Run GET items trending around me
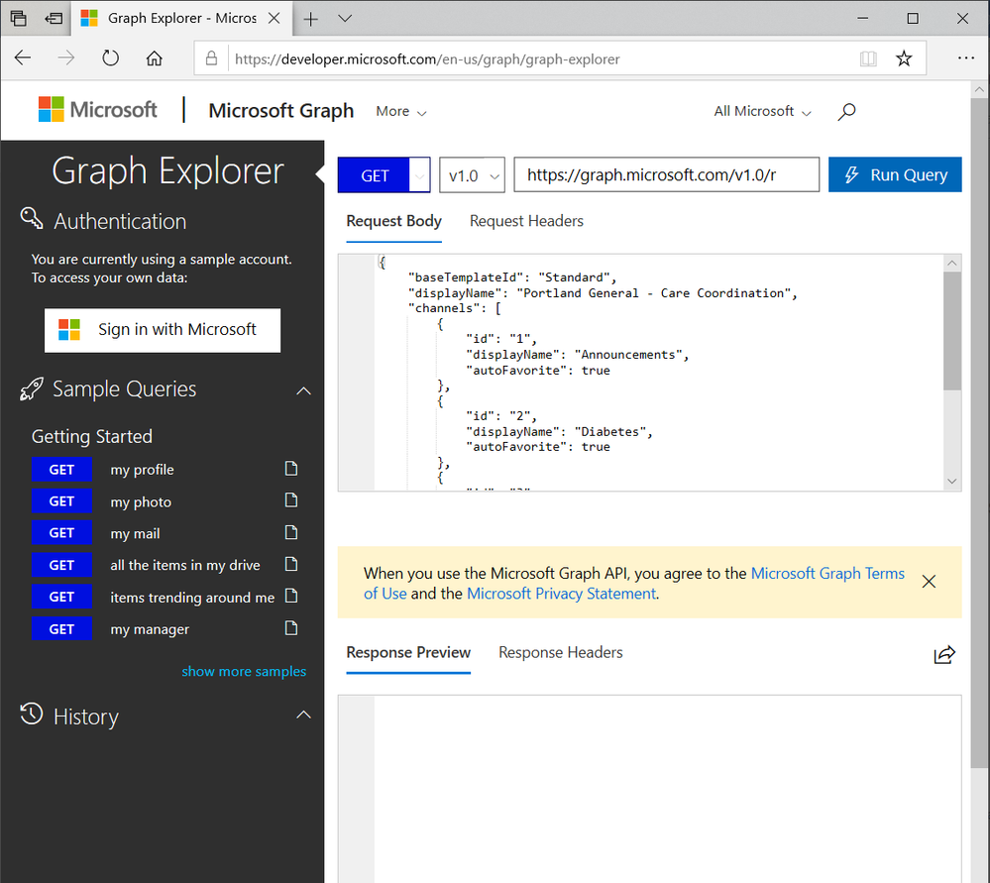This screenshot has width=990, height=883. click(61, 597)
